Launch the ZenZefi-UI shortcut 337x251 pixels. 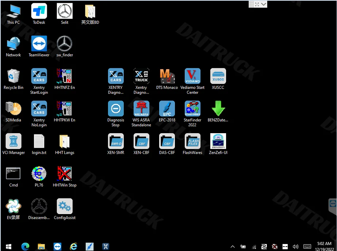tap(218, 144)
